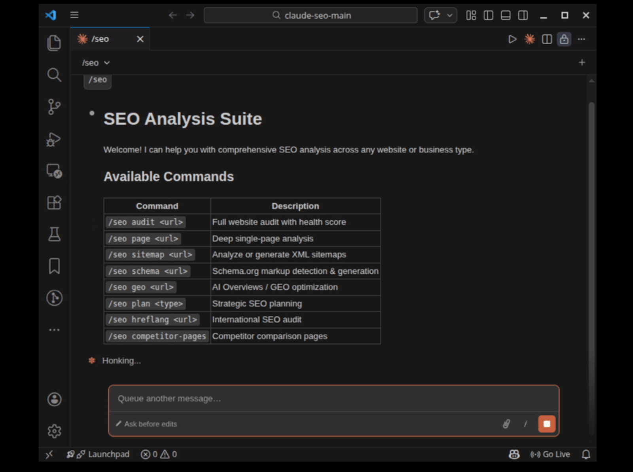Click the Honking... status text

121,361
